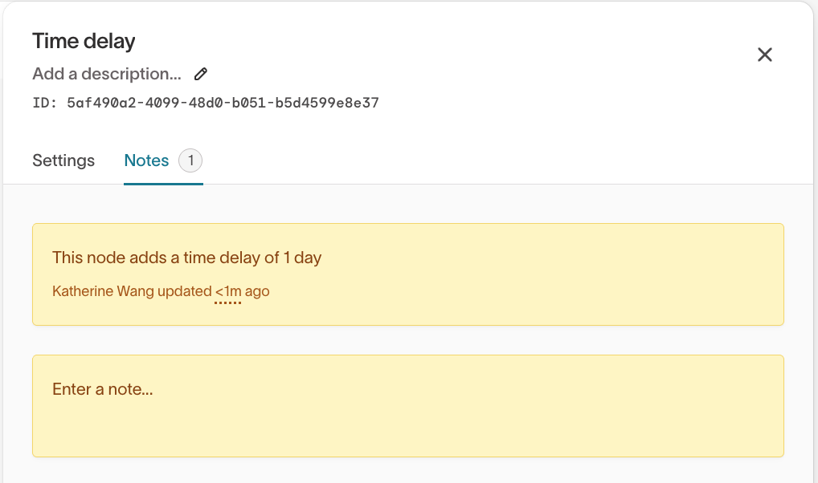
Task: Click the teal underline beneath the Notes tab
Action: (x=163, y=184)
